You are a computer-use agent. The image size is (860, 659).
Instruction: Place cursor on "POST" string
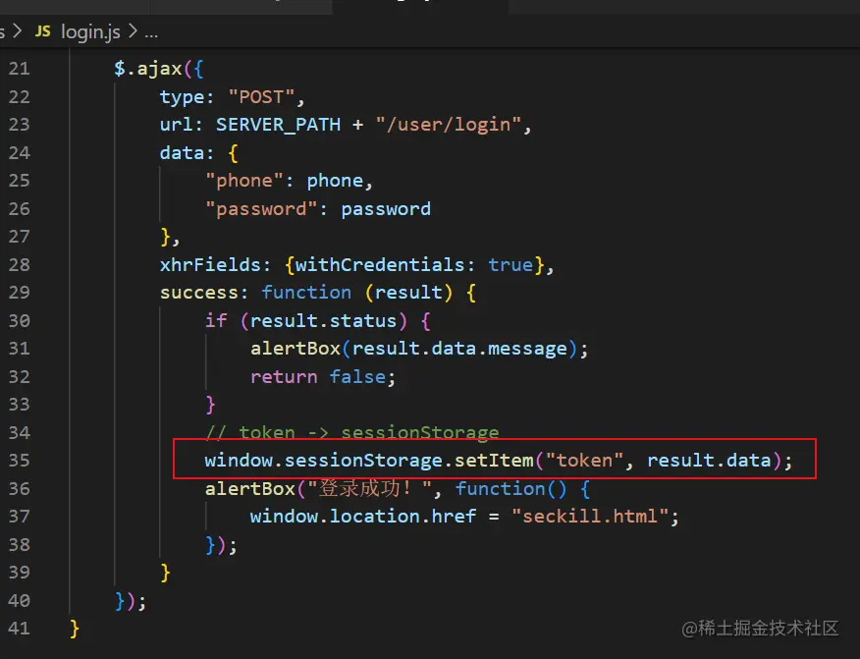(261, 97)
